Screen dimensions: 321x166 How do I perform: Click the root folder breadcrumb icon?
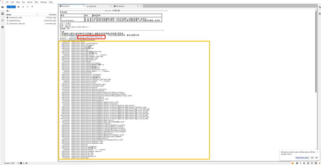click(8, 11)
